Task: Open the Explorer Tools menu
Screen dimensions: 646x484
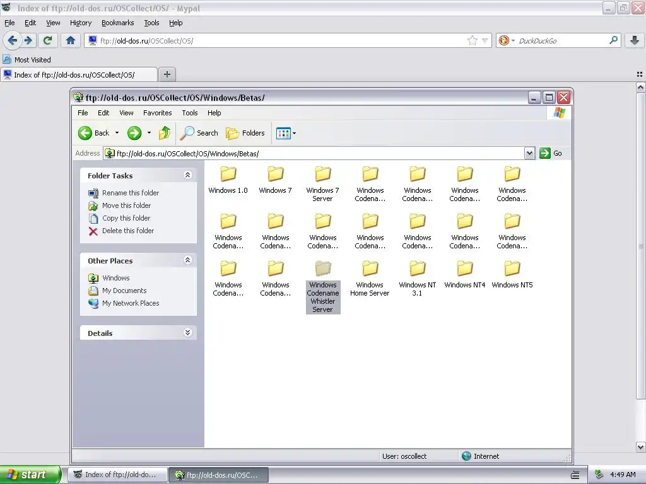Action: [x=189, y=113]
